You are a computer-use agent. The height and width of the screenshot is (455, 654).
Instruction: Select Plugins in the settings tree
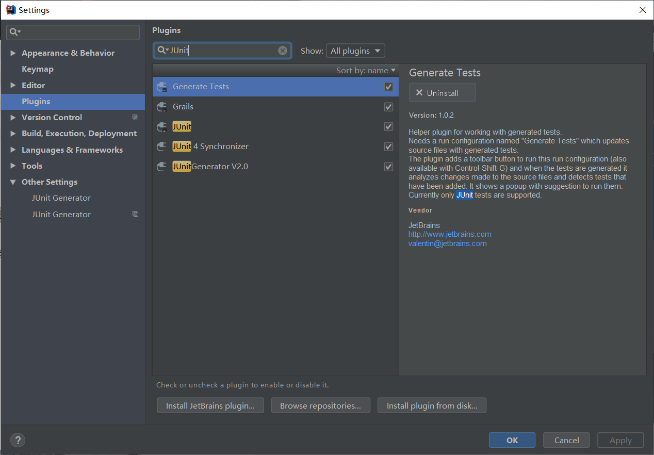pos(73,102)
